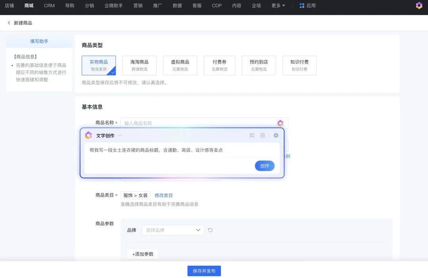Open the 营销 navigation menu item
This screenshot has height=278, width=428.
(138, 6)
